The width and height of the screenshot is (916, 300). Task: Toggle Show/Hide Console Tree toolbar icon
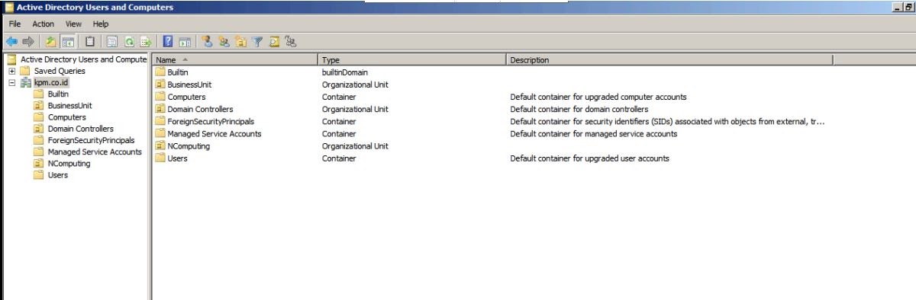[x=68, y=42]
